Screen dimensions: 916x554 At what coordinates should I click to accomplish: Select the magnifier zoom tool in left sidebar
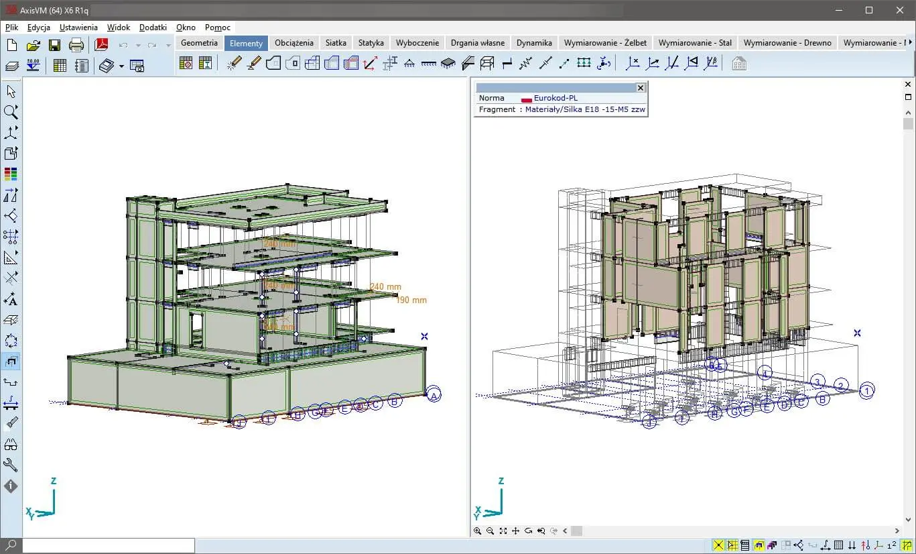[x=11, y=112]
